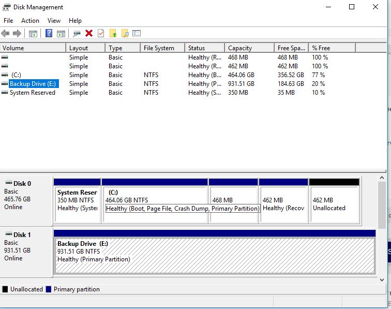Viewport: 391px width, 309px height.
Task: Maximize the Disk Management window
Action: coord(352,7)
